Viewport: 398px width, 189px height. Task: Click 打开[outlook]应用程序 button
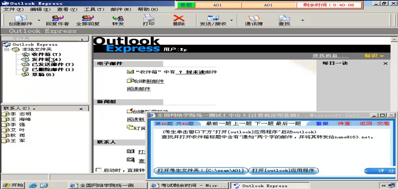283,171
